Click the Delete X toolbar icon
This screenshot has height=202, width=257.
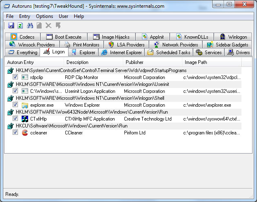(49, 26)
